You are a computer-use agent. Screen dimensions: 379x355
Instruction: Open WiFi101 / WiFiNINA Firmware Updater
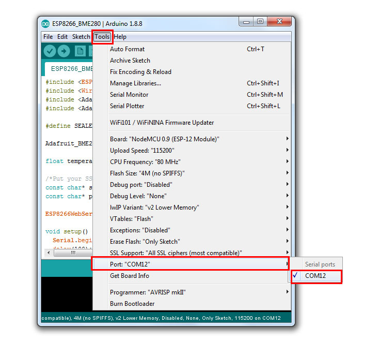[x=192, y=122]
